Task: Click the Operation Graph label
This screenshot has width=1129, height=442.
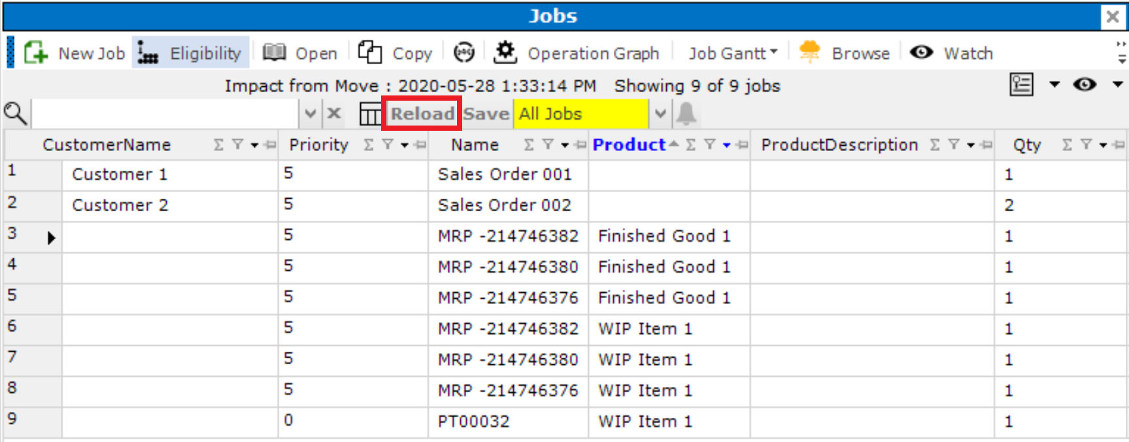Action: pos(594,54)
